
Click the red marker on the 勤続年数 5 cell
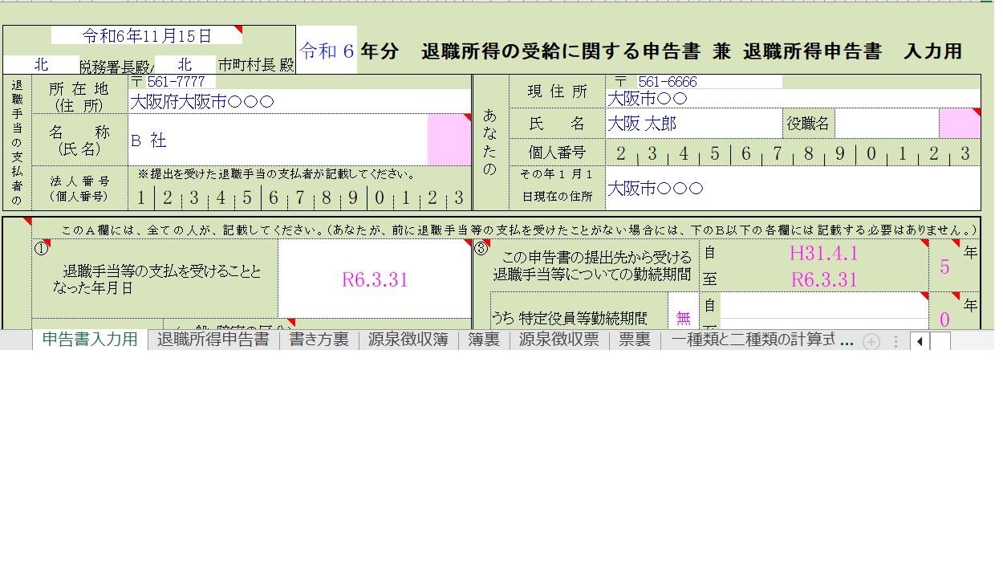point(957,244)
